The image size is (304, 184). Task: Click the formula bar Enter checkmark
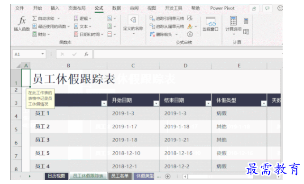click(74, 54)
